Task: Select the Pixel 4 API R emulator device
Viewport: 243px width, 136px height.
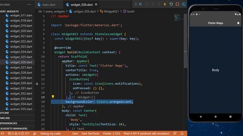Action: click(147, 133)
